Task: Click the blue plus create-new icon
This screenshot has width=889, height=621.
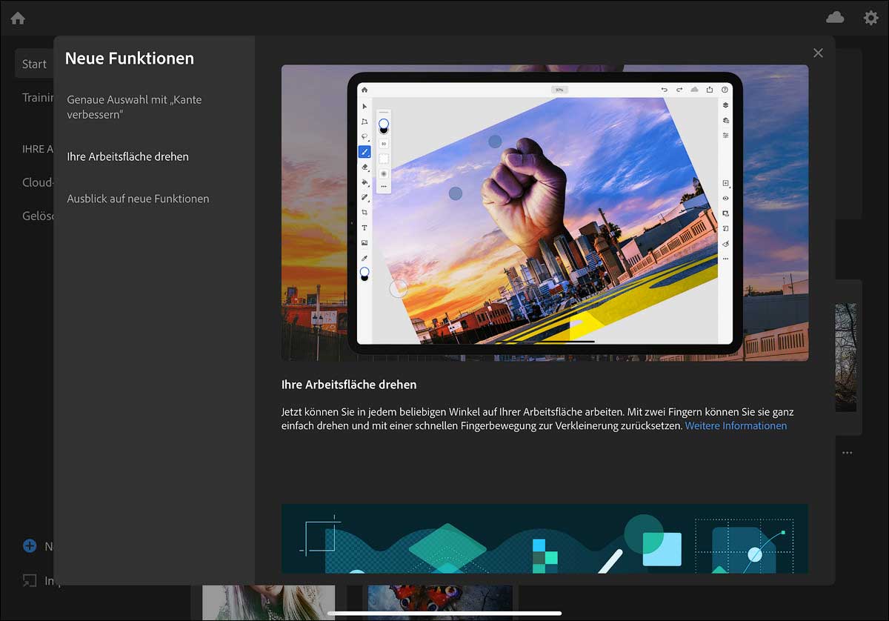Action: pyautogui.click(x=30, y=546)
